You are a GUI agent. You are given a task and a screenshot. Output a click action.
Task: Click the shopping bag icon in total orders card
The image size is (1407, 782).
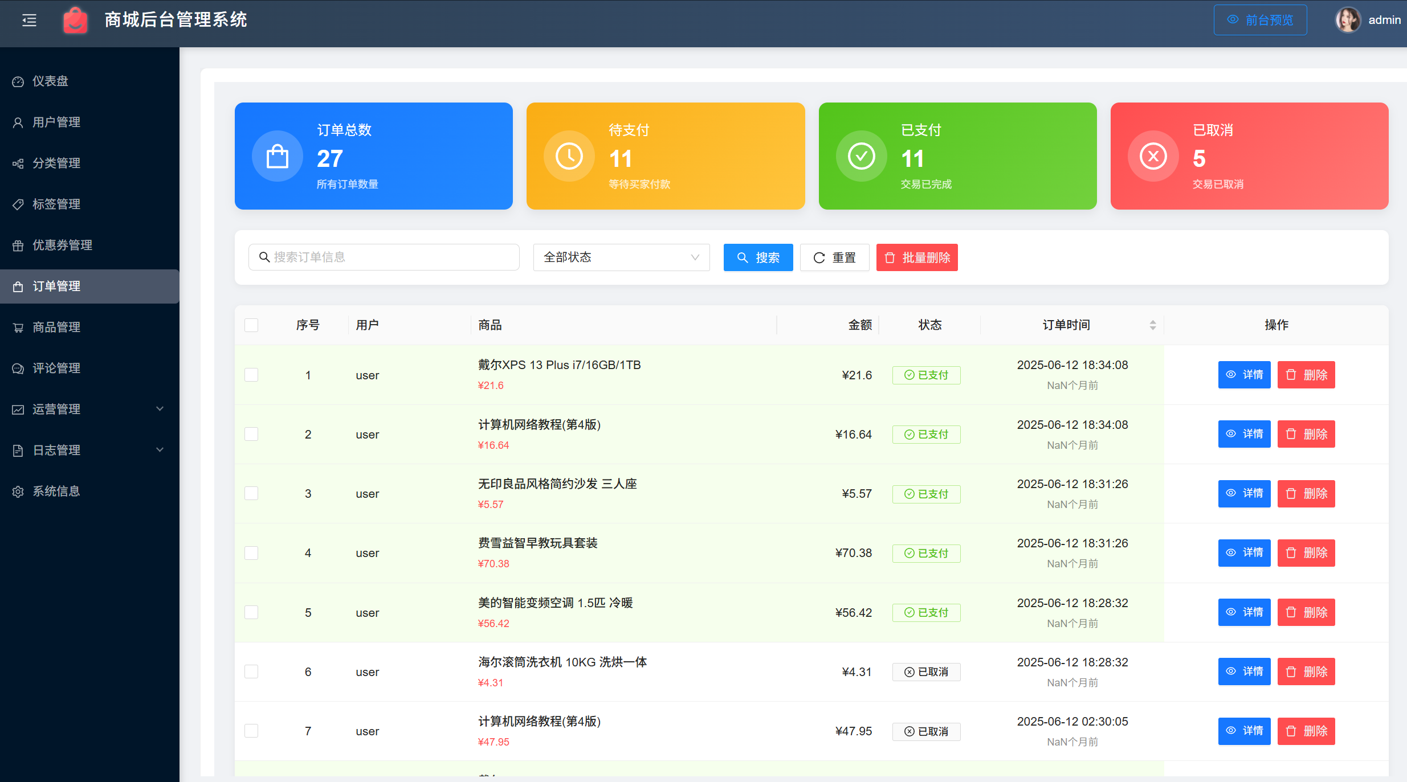click(x=278, y=156)
